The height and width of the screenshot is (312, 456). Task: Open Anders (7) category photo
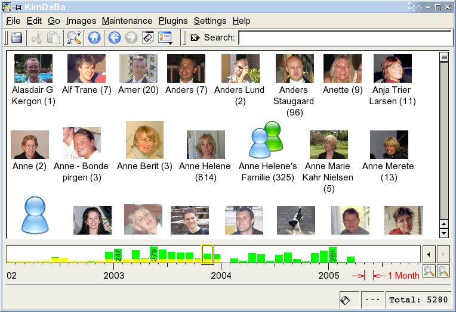pos(186,68)
